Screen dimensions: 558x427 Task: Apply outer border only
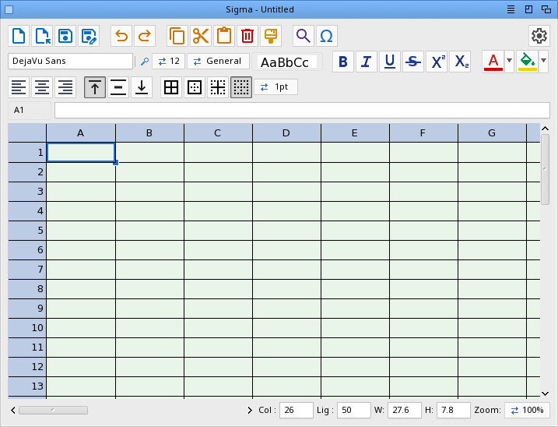pos(195,87)
